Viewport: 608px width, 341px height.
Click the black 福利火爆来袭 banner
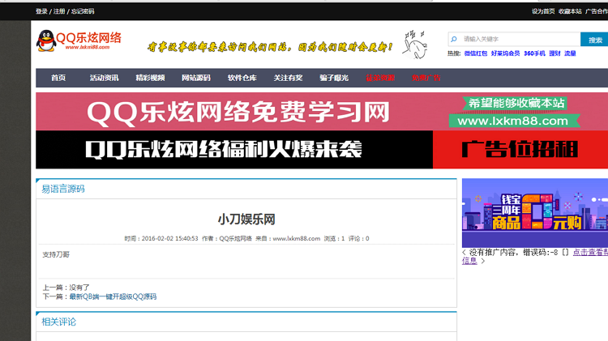(x=234, y=150)
